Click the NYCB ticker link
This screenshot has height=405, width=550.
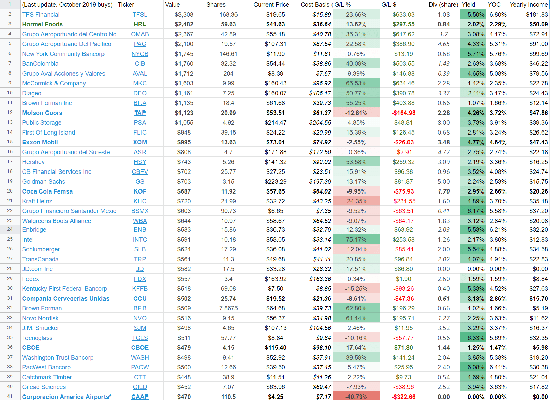click(140, 54)
